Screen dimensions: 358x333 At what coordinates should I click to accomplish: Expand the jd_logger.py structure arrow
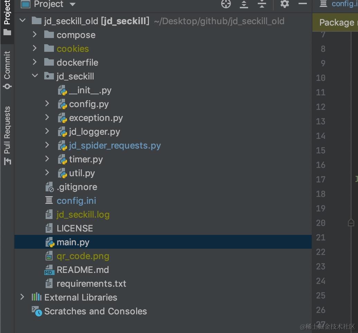47,131
